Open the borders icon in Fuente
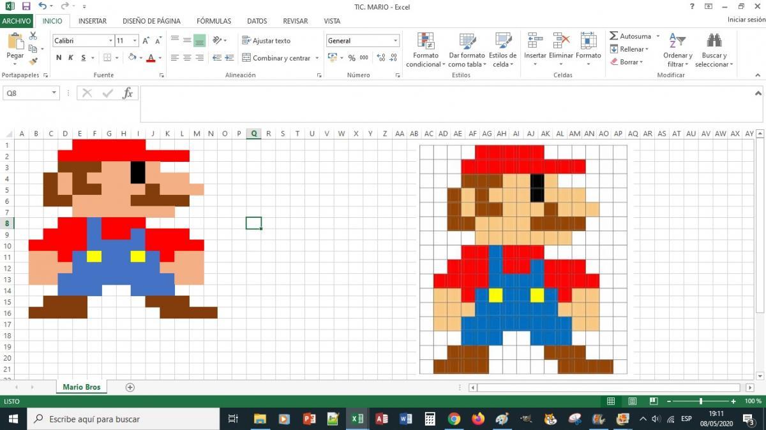The width and height of the screenshot is (766, 430). 107,57
